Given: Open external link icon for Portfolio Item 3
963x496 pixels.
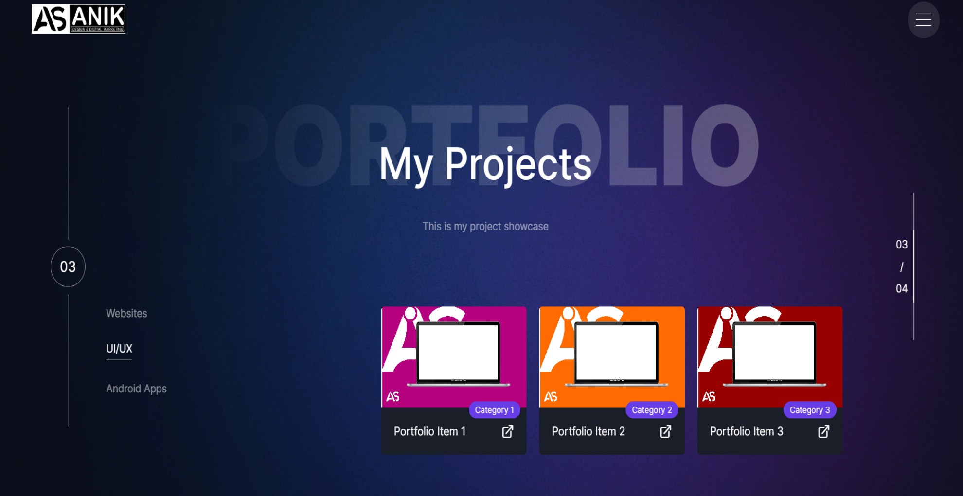Looking at the screenshot, I should (823, 431).
